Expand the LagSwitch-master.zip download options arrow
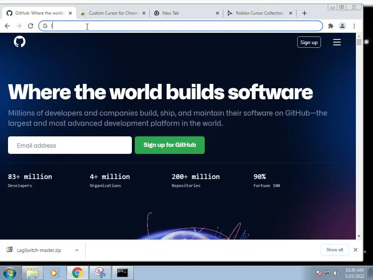 76,250
